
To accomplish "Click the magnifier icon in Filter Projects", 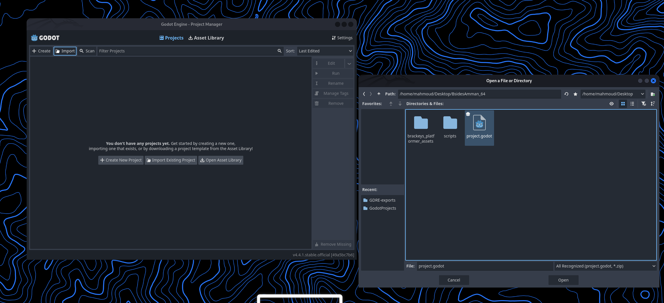I will coord(279,51).
